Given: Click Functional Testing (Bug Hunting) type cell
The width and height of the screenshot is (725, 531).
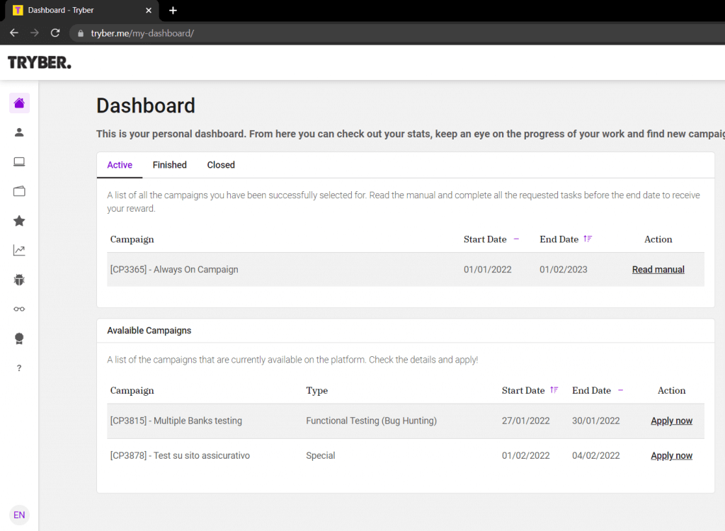Looking at the screenshot, I should [371, 421].
